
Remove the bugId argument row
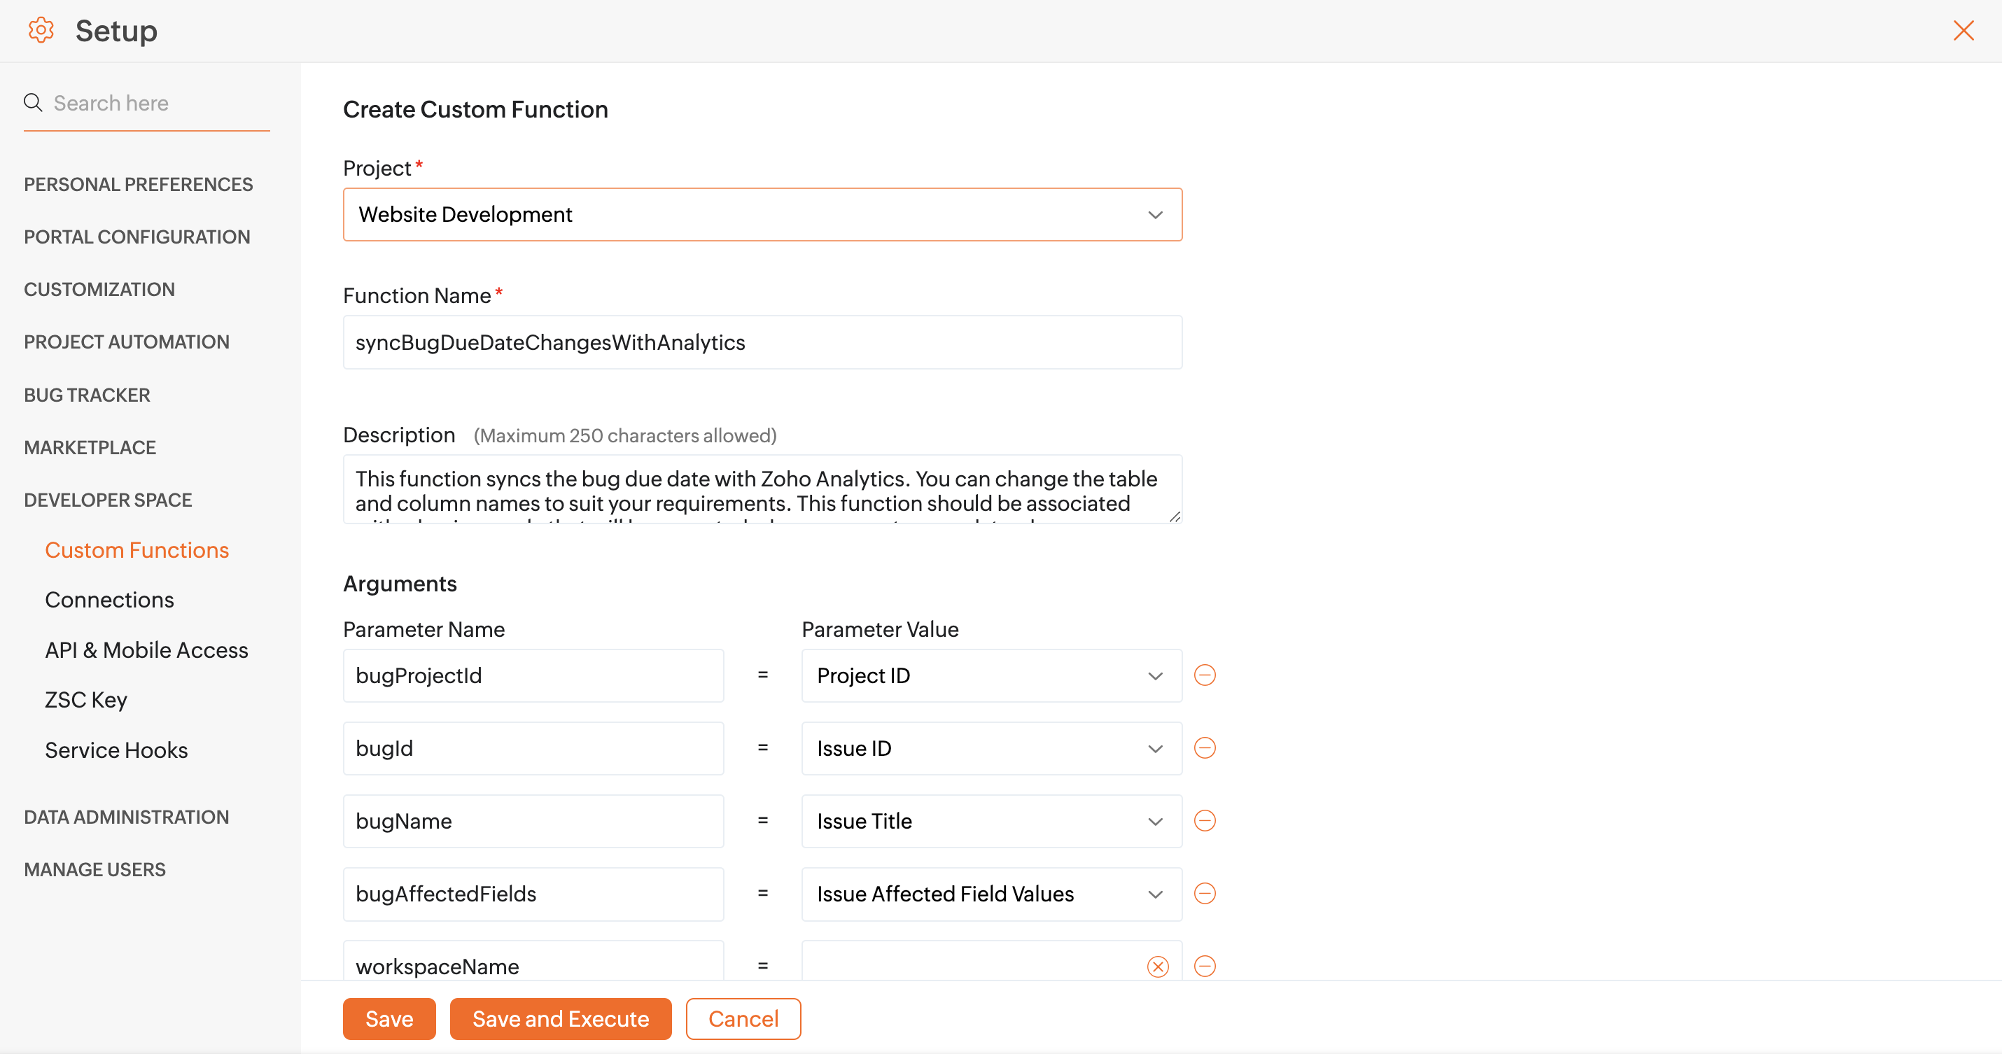click(x=1205, y=747)
